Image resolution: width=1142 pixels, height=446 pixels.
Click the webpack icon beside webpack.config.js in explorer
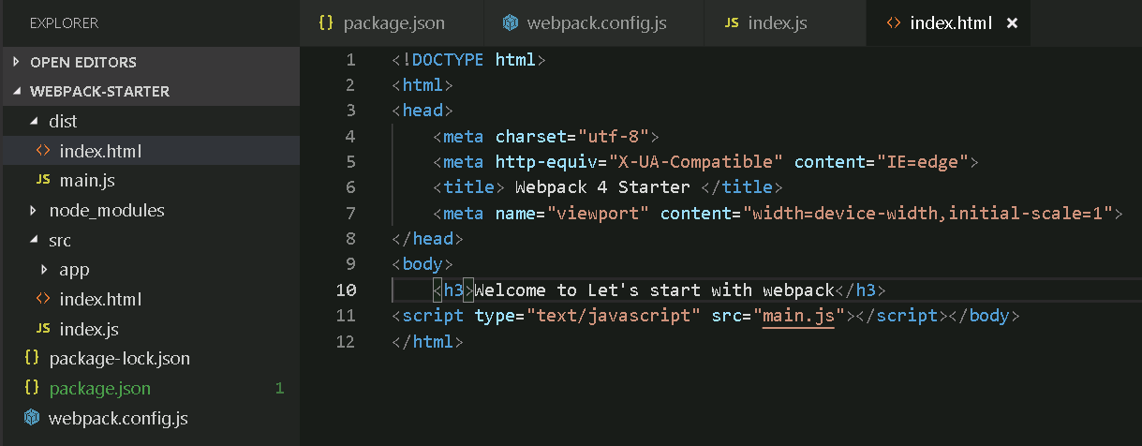[x=32, y=418]
